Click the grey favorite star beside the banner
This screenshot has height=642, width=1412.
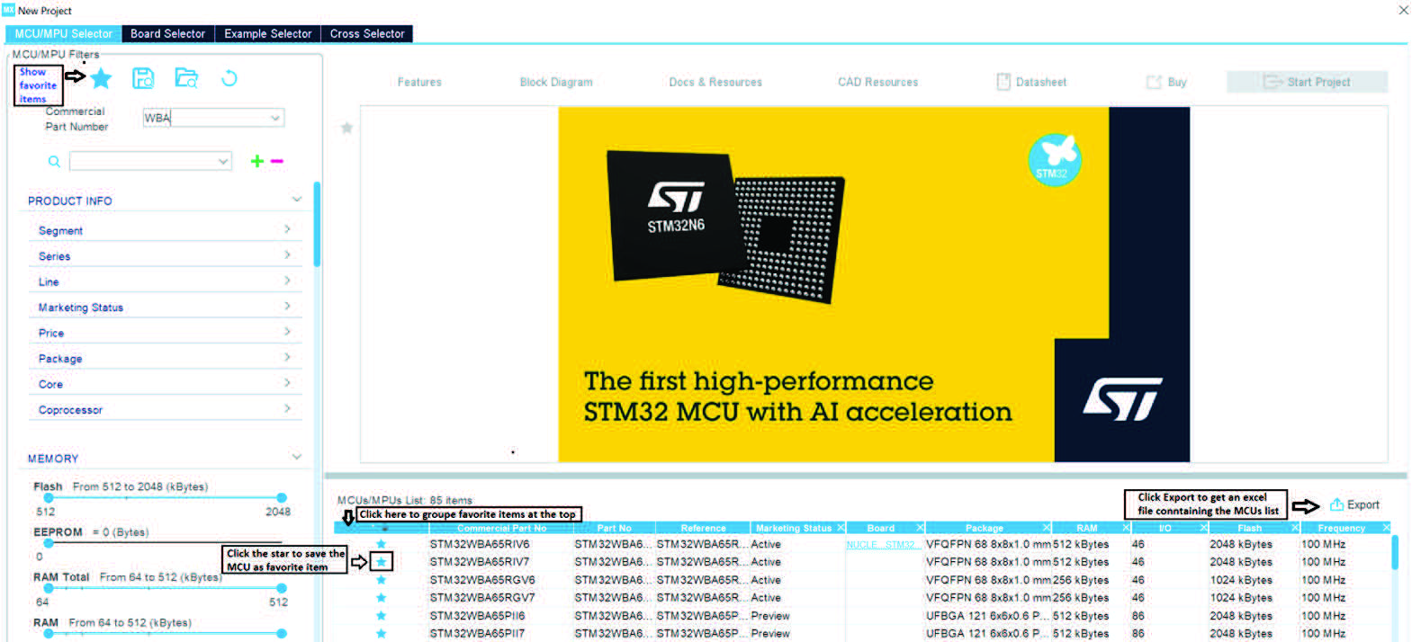(346, 128)
